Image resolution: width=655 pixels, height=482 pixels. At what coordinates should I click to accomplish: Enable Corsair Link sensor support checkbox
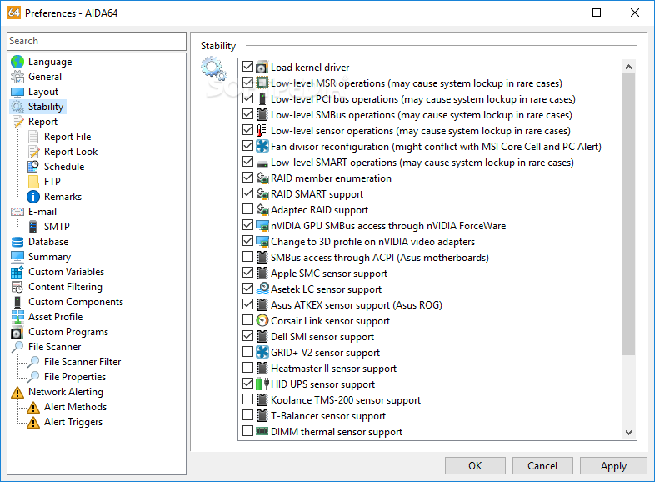pos(247,320)
